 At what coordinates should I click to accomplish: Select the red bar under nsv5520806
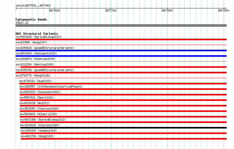(121, 39)
